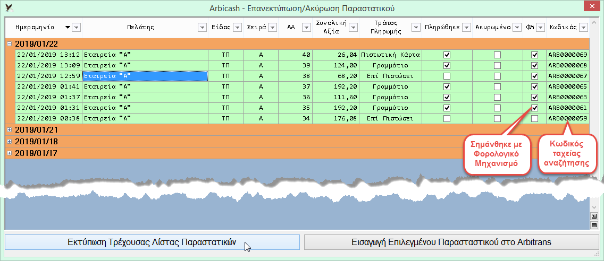The image size is (604, 261).
Task: Select the highlighted Εταιρεία "Α" cell in row 12:59
Action: pyautogui.click(x=145, y=76)
